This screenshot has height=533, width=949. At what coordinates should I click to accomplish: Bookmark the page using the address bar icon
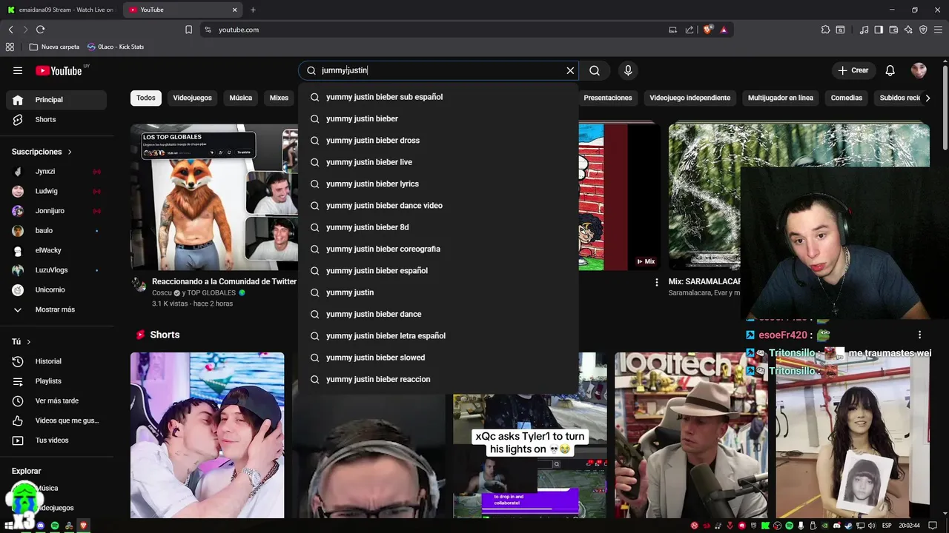tap(188, 30)
